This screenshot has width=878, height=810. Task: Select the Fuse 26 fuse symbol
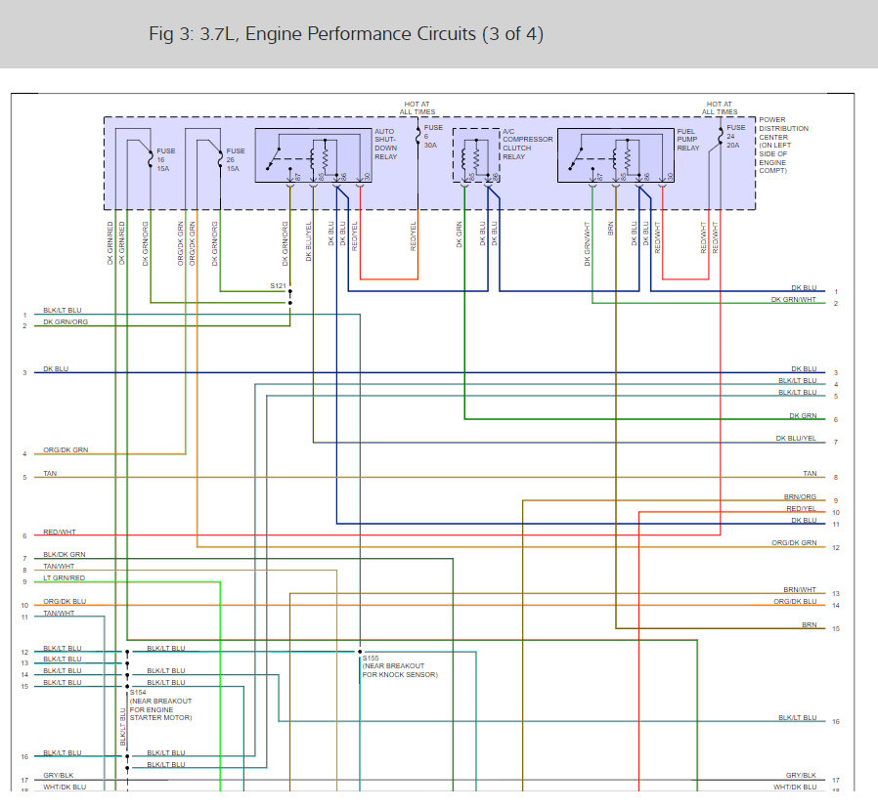pyautogui.click(x=220, y=159)
